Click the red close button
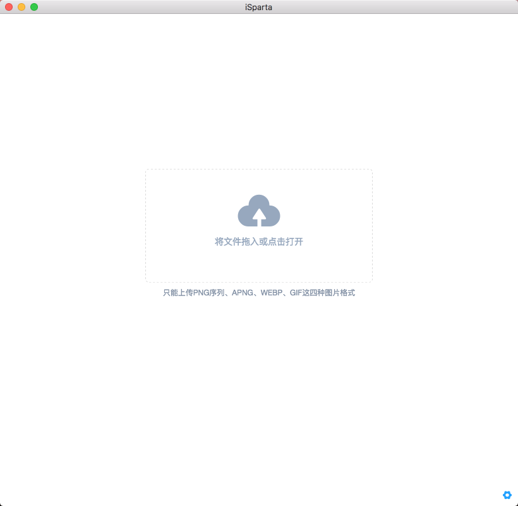The image size is (518, 506). 8,7
